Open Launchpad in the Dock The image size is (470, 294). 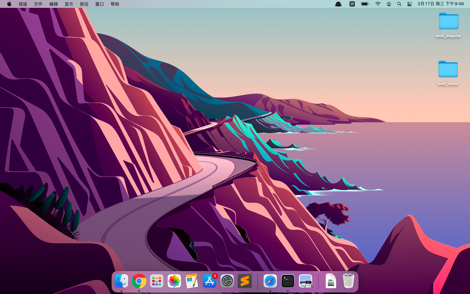coord(157,281)
